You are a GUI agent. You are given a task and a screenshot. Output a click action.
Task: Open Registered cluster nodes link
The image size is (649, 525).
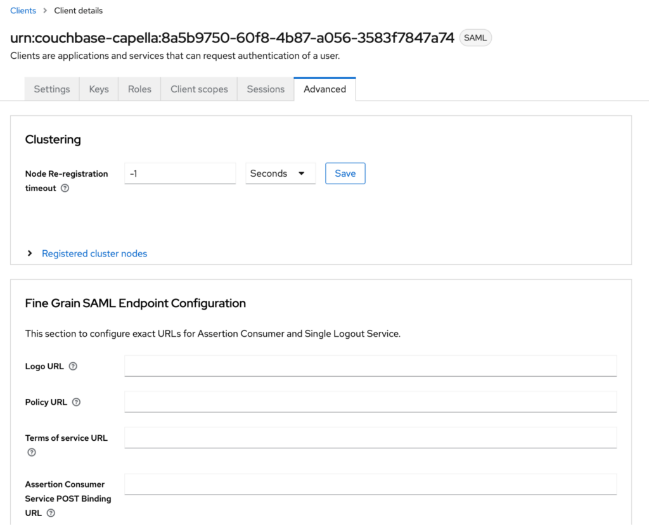(94, 253)
